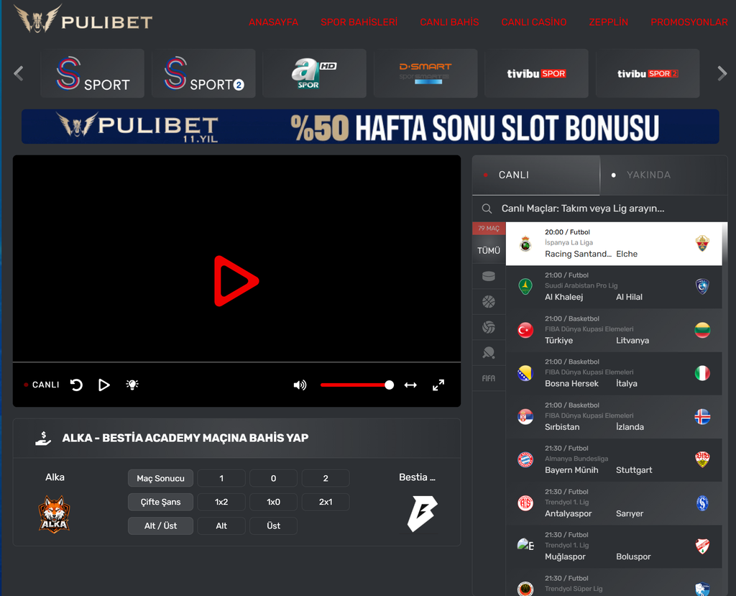Image resolution: width=736 pixels, height=596 pixels.
Task: Click the Maç Sonucu label button
Action: tap(160, 478)
